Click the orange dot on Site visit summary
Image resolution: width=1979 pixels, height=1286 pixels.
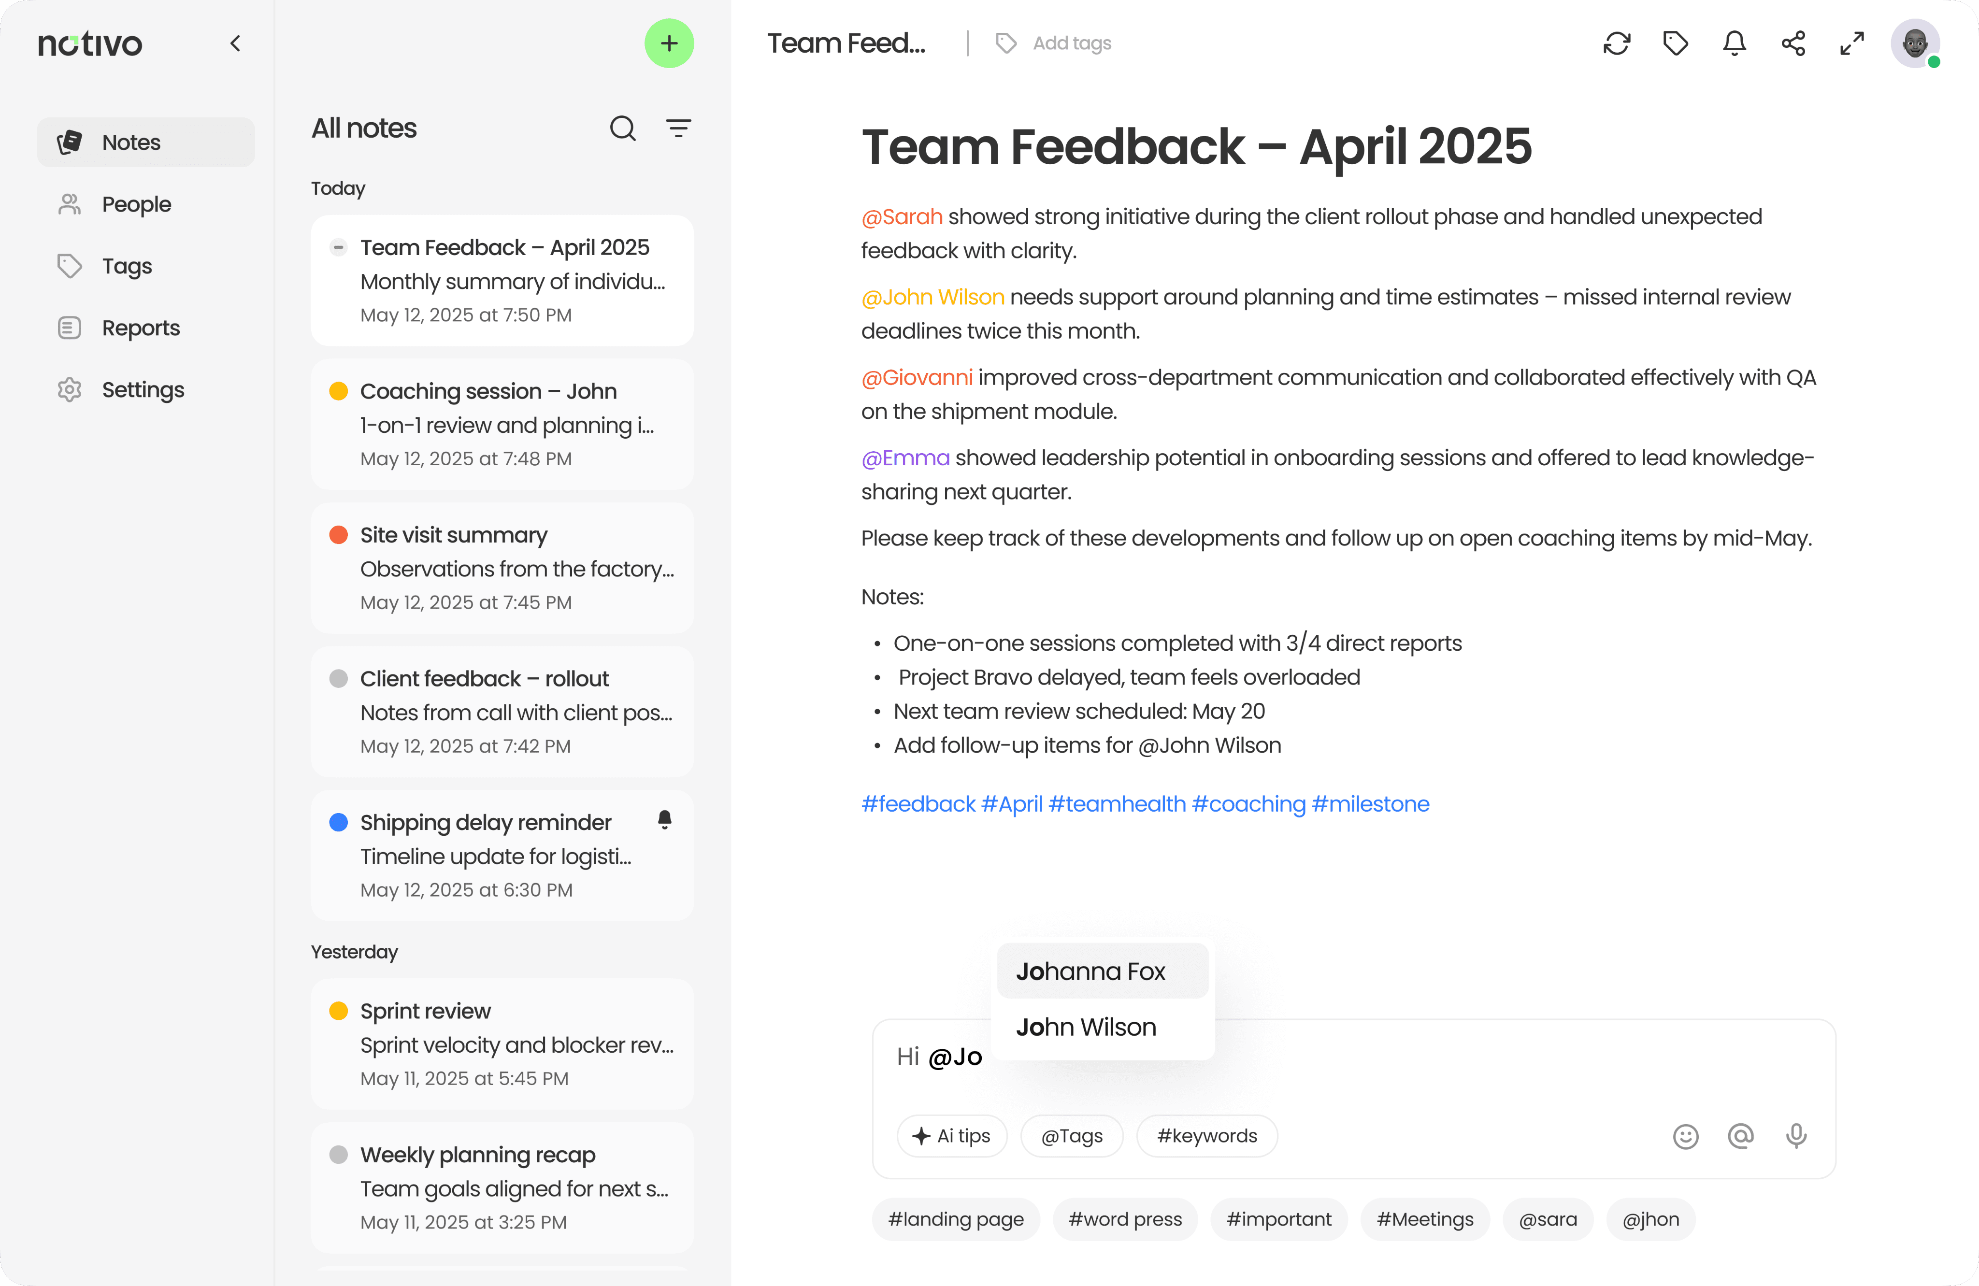tap(338, 534)
